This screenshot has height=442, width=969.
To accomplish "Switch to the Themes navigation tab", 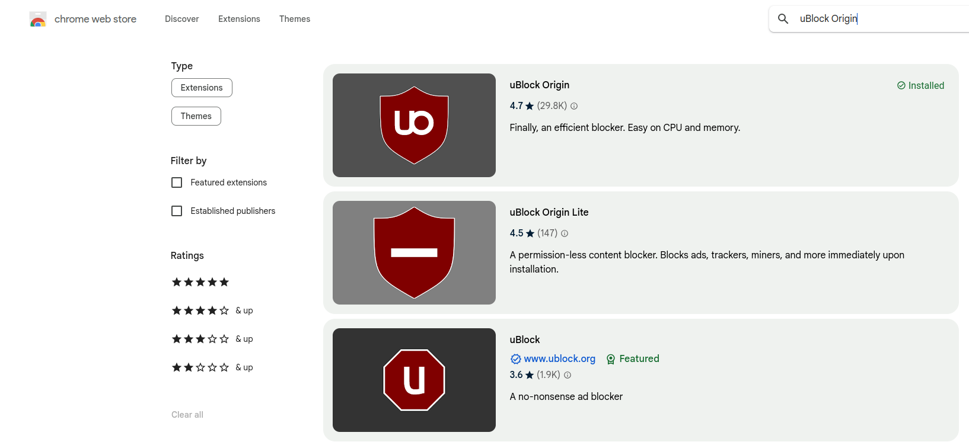I will 295,19.
